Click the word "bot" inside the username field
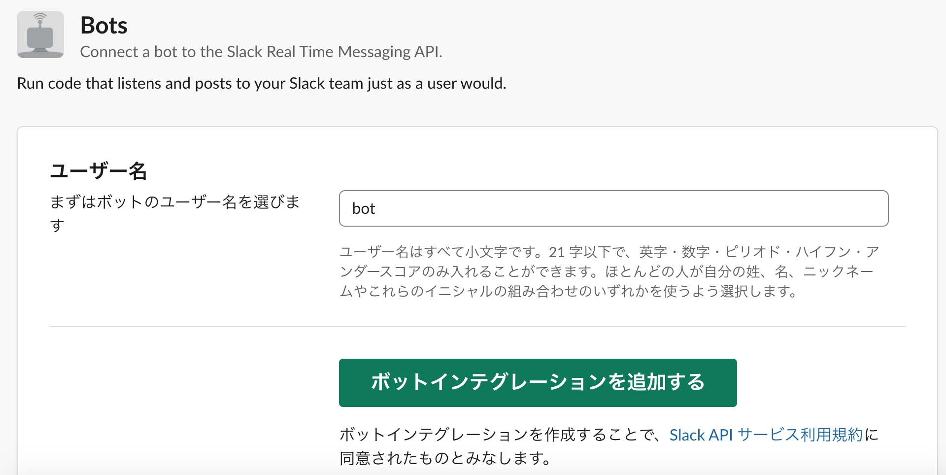Image resolution: width=946 pixels, height=475 pixels. coord(364,209)
